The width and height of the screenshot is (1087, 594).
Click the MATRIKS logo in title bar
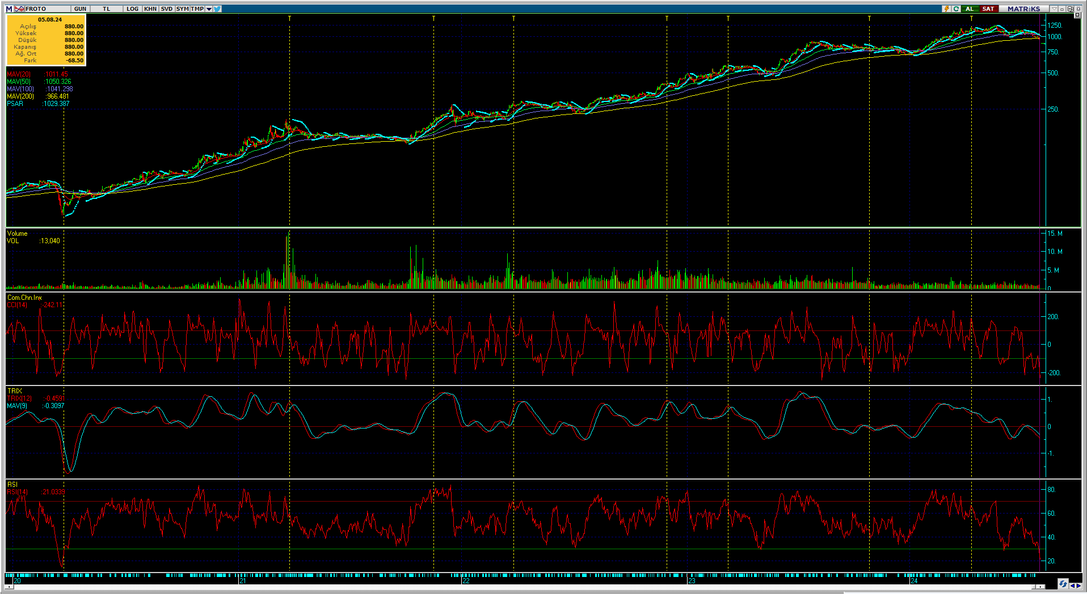click(x=1023, y=9)
